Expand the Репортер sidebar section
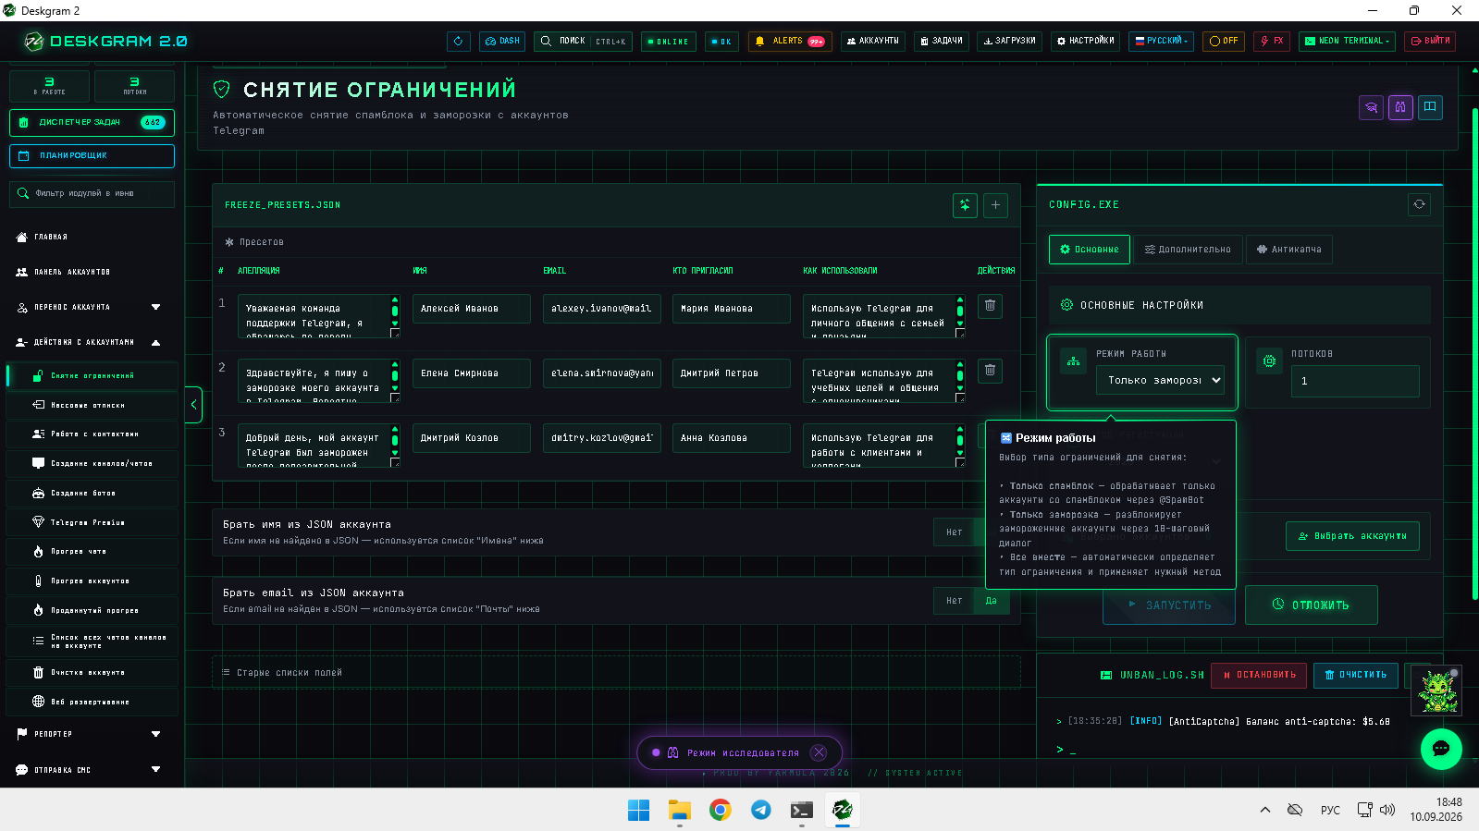 (91, 734)
